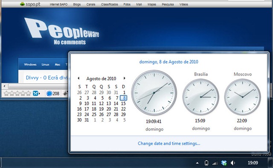
Task: Select day 26 in the August row
Action: (102, 114)
